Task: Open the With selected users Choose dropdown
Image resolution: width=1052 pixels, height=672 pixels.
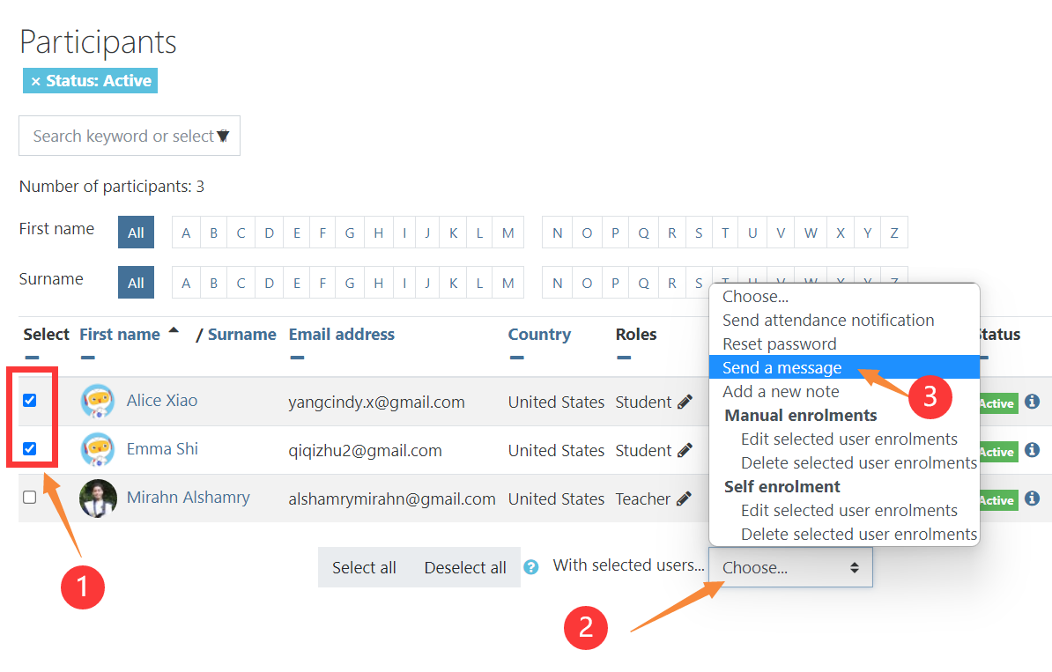Action: [789, 568]
